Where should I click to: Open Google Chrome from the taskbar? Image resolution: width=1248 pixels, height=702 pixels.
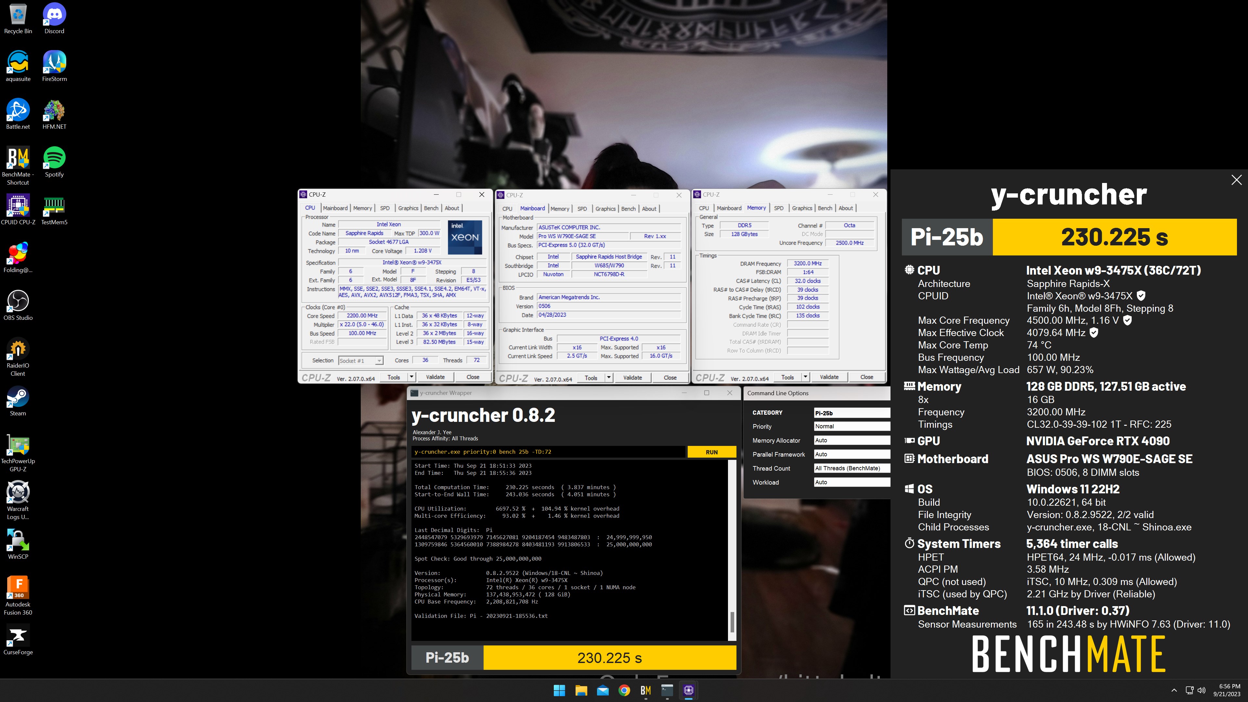point(624,690)
